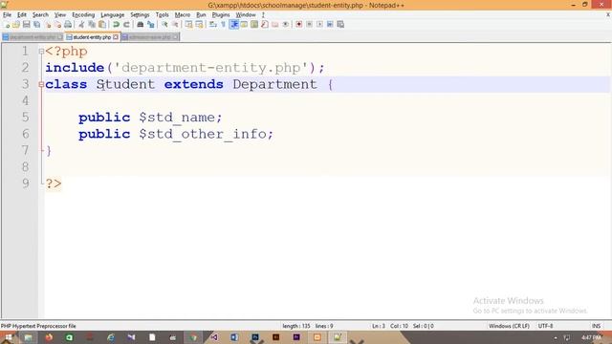Image resolution: width=612 pixels, height=344 pixels.
Task: Click the Paste clipboard icon
Action: [x=102, y=25]
